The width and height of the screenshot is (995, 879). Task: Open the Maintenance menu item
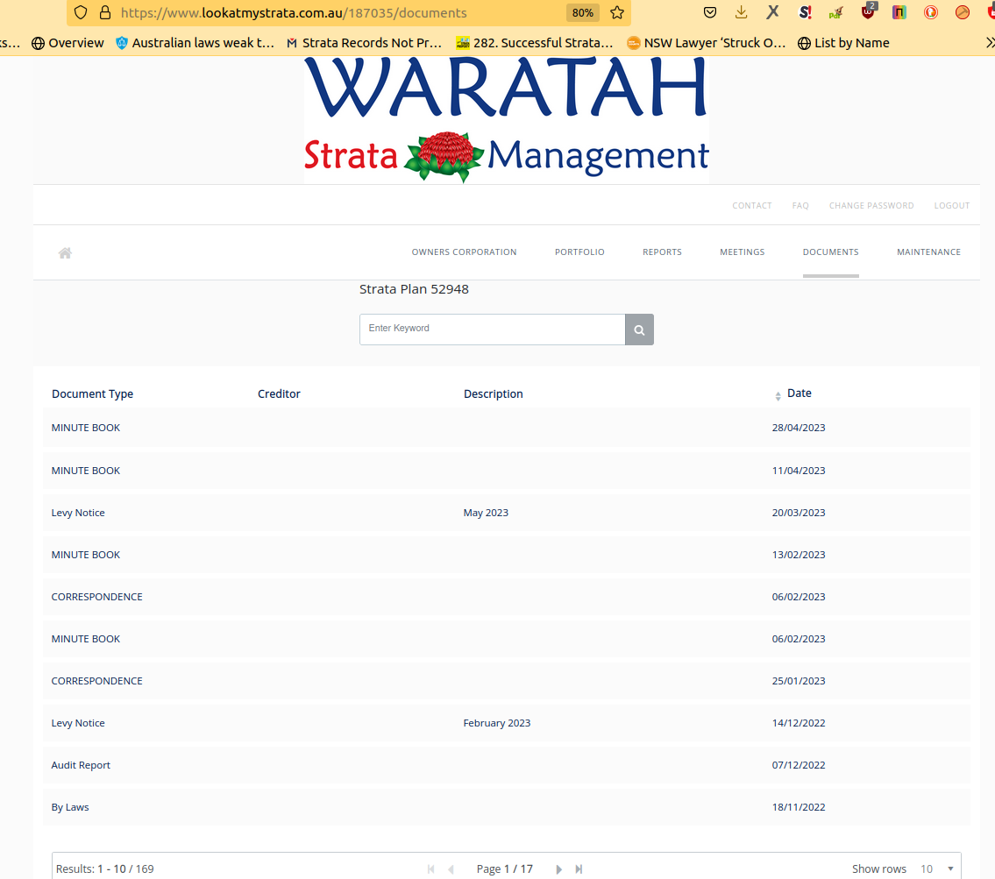click(928, 252)
